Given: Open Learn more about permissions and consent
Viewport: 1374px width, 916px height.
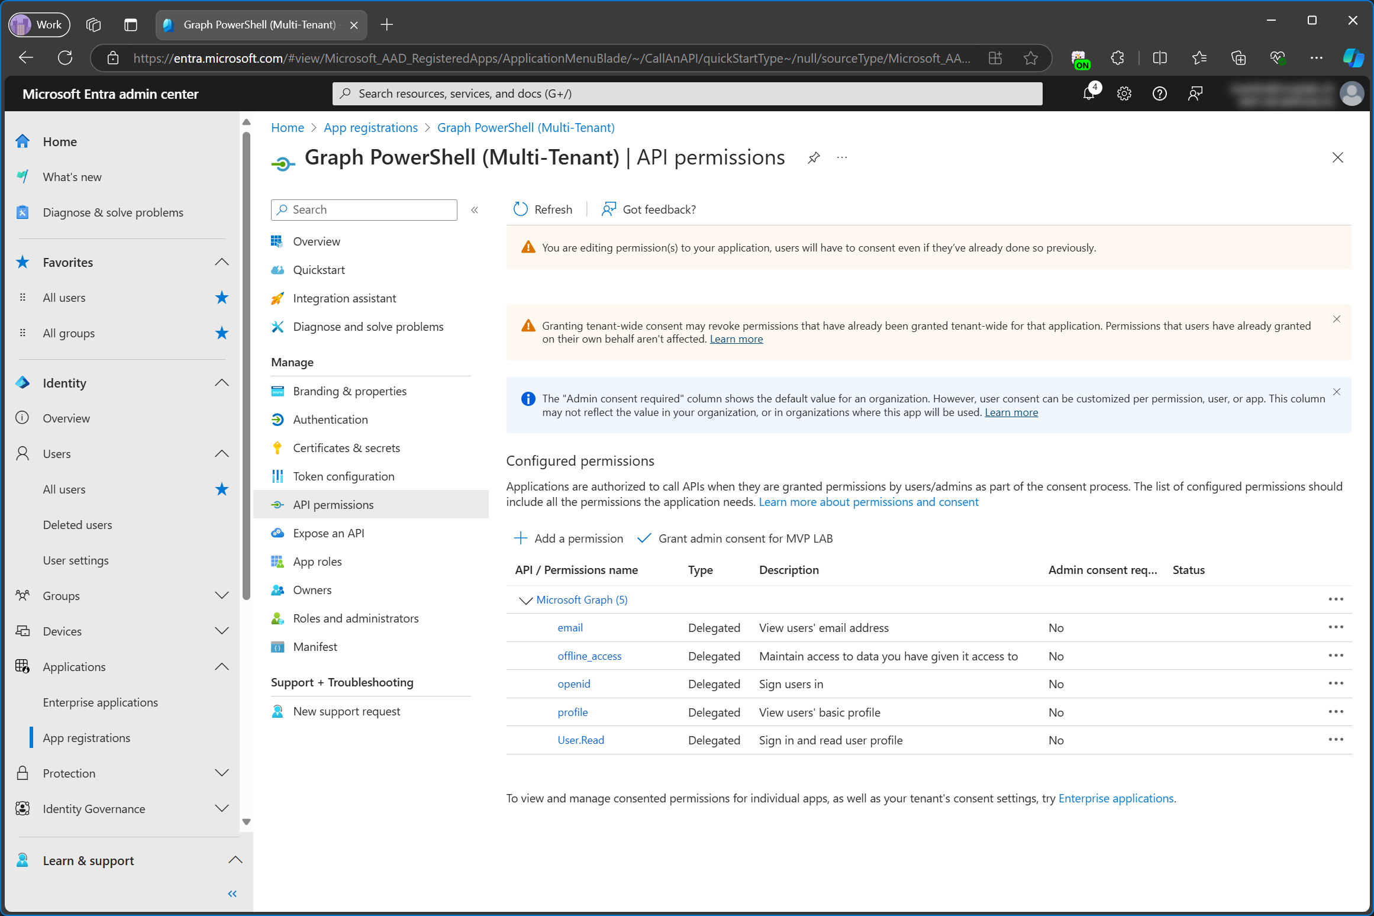Looking at the screenshot, I should (869, 502).
